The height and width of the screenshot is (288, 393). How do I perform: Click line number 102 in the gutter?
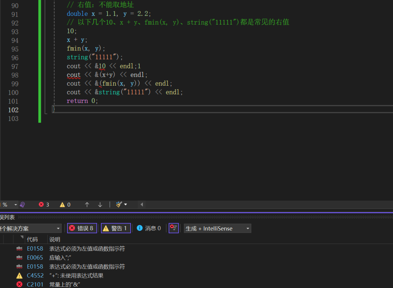pos(13,110)
